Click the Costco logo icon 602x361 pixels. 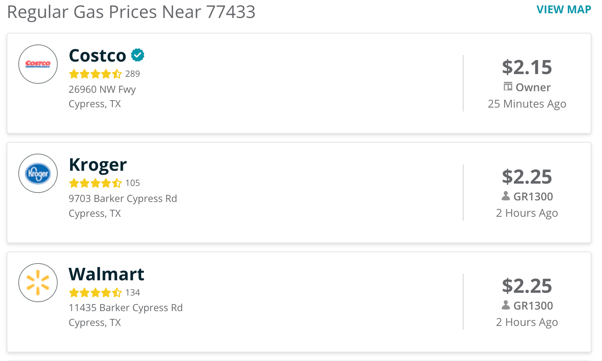coord(38,64)
